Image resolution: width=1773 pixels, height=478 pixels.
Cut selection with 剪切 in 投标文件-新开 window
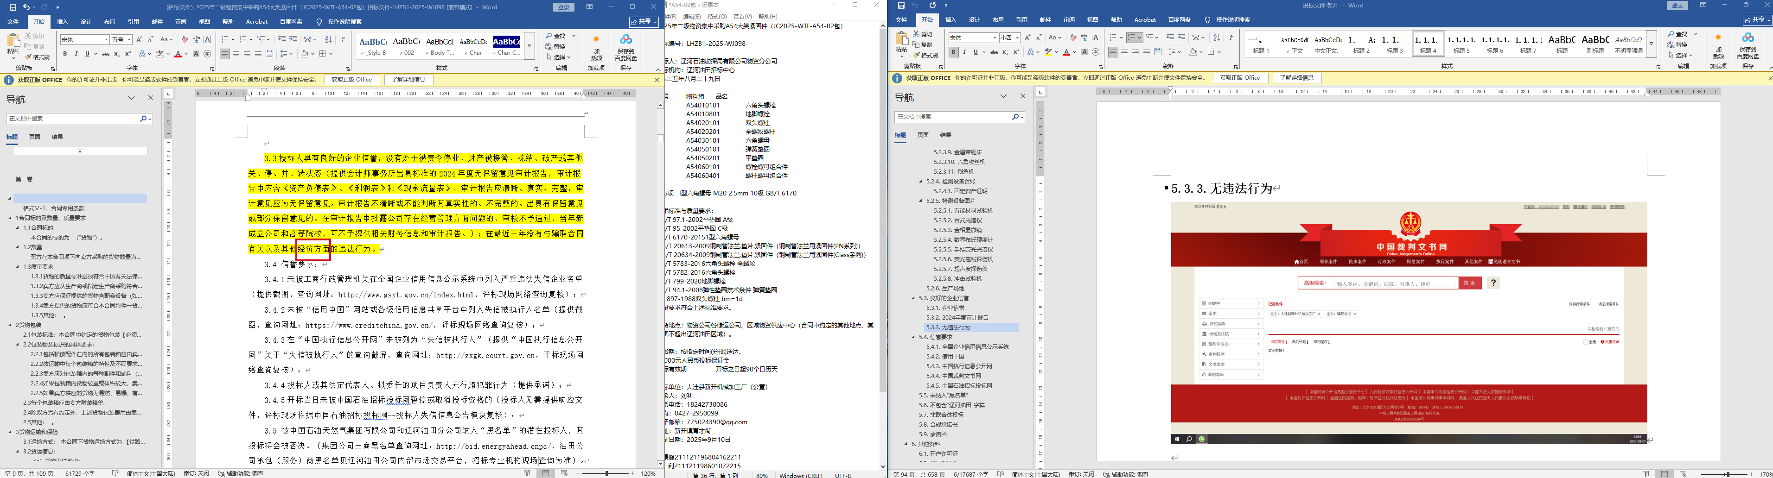coord(922,34)
